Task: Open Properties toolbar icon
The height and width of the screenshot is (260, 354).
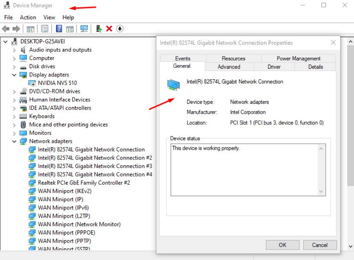Action: click(x=45, y=29)
